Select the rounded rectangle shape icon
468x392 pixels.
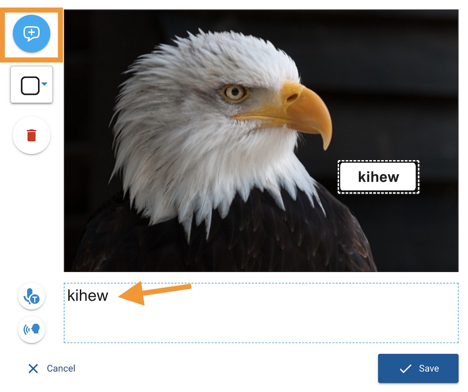[30, 85]
